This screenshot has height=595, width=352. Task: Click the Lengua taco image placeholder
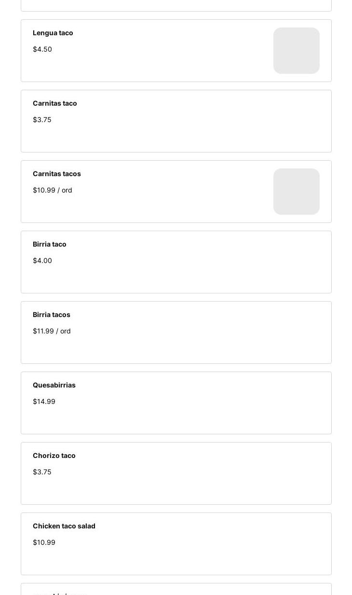[x=296, y=51]
